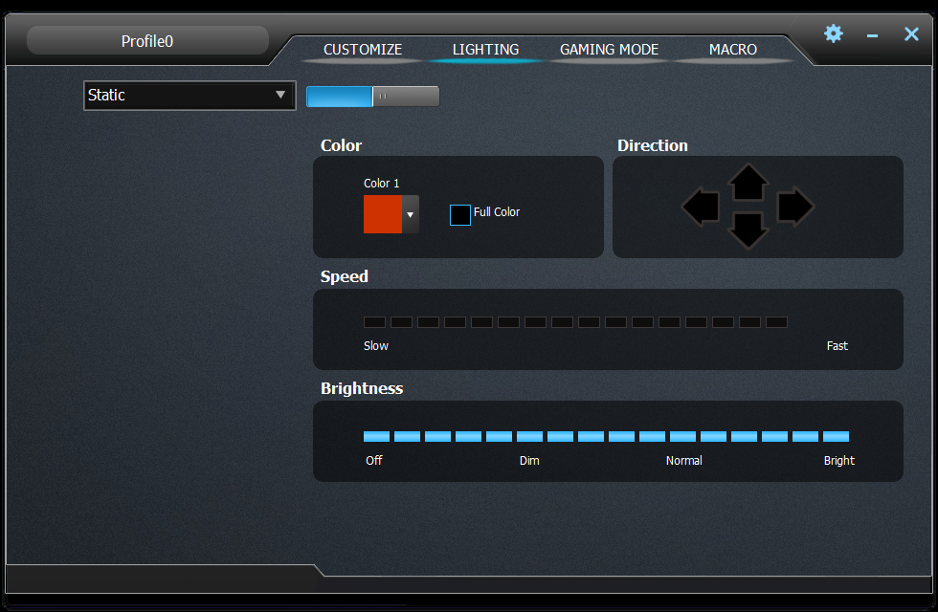This screenshot has height=612, width=938.
Task: Open the settings gear icon
Action: point(834,33)
